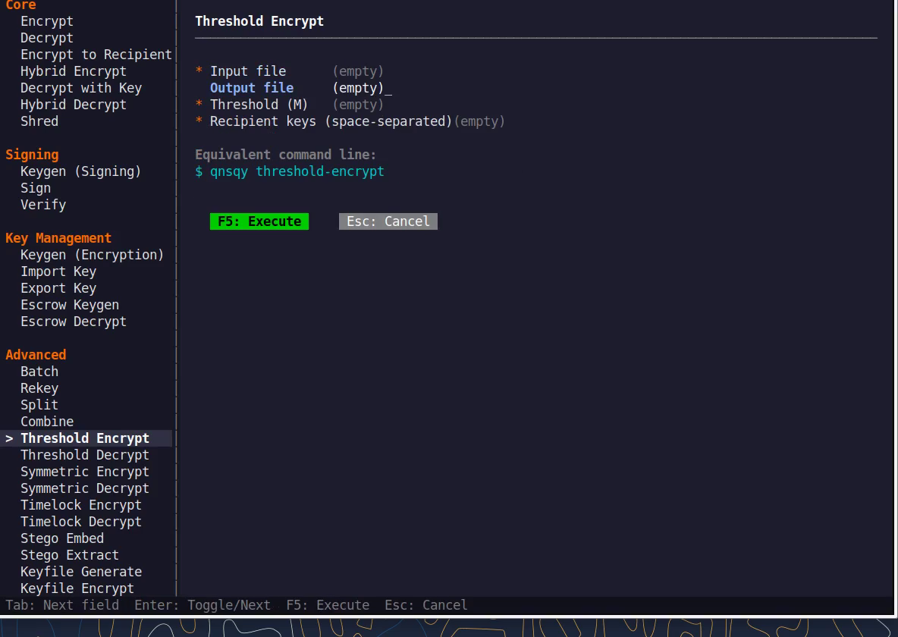
Task: Open Import Key
Action: pos(58,271)
